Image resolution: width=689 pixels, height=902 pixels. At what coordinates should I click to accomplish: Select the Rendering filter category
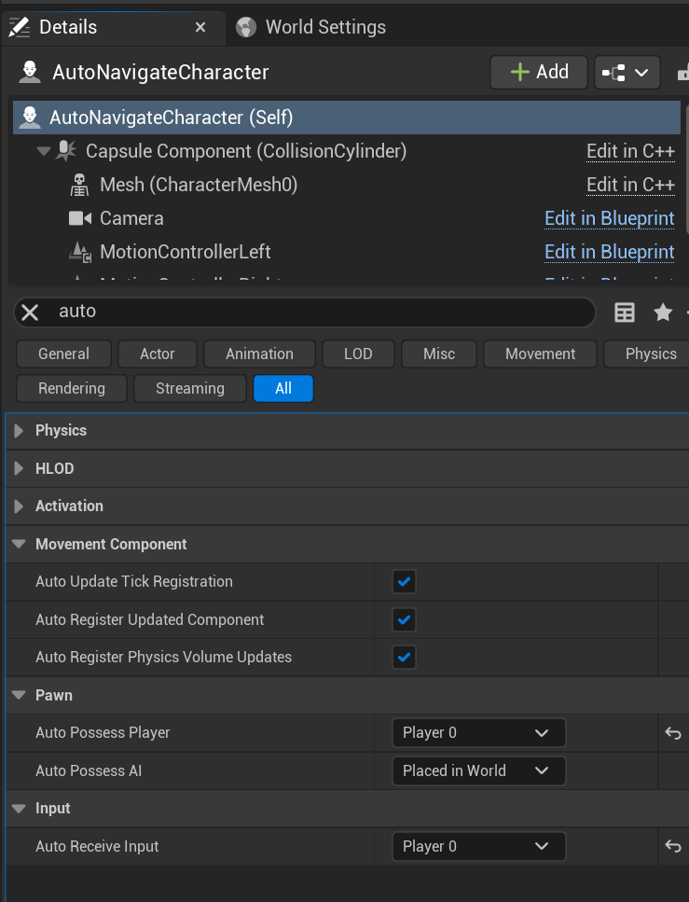coord(72,388)
